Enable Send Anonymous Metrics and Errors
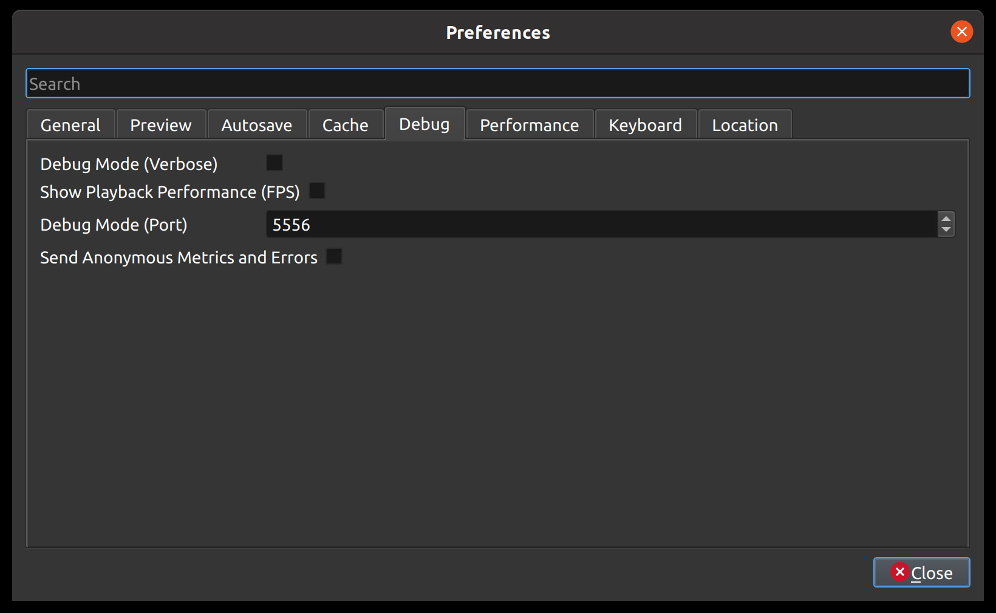Viewport: 996px width, 613px height. (333, 256)
